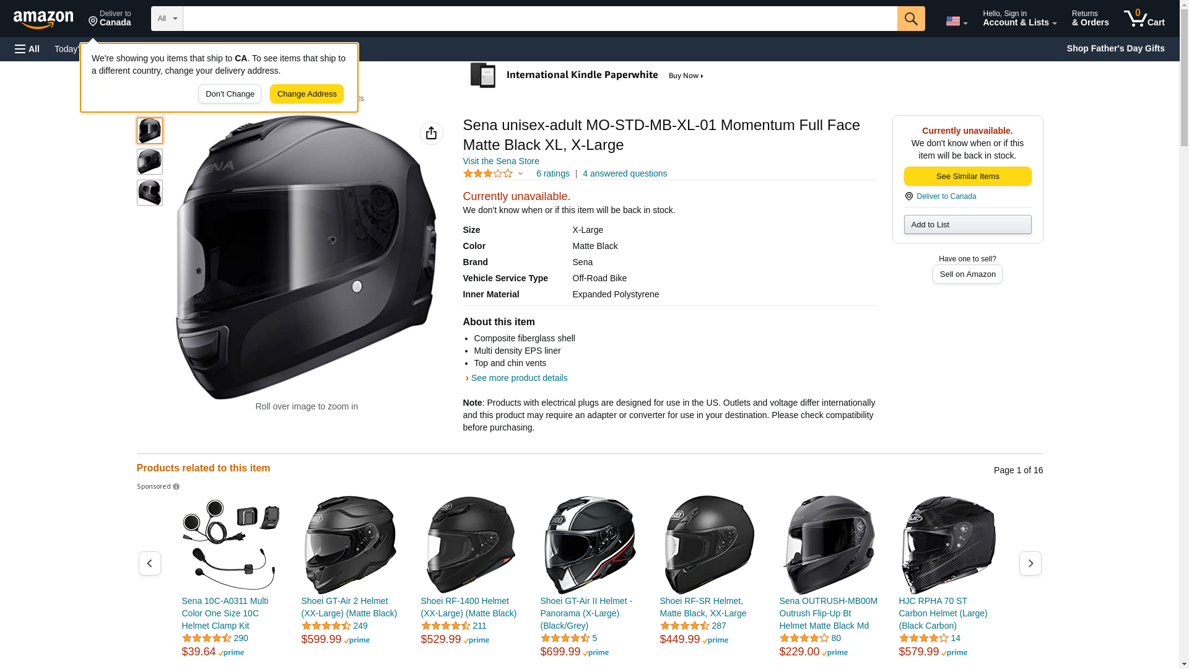This screenshot has width=1189, height=669.
Task: Select the second helmet thumbnail image
Action: [149, 162]
